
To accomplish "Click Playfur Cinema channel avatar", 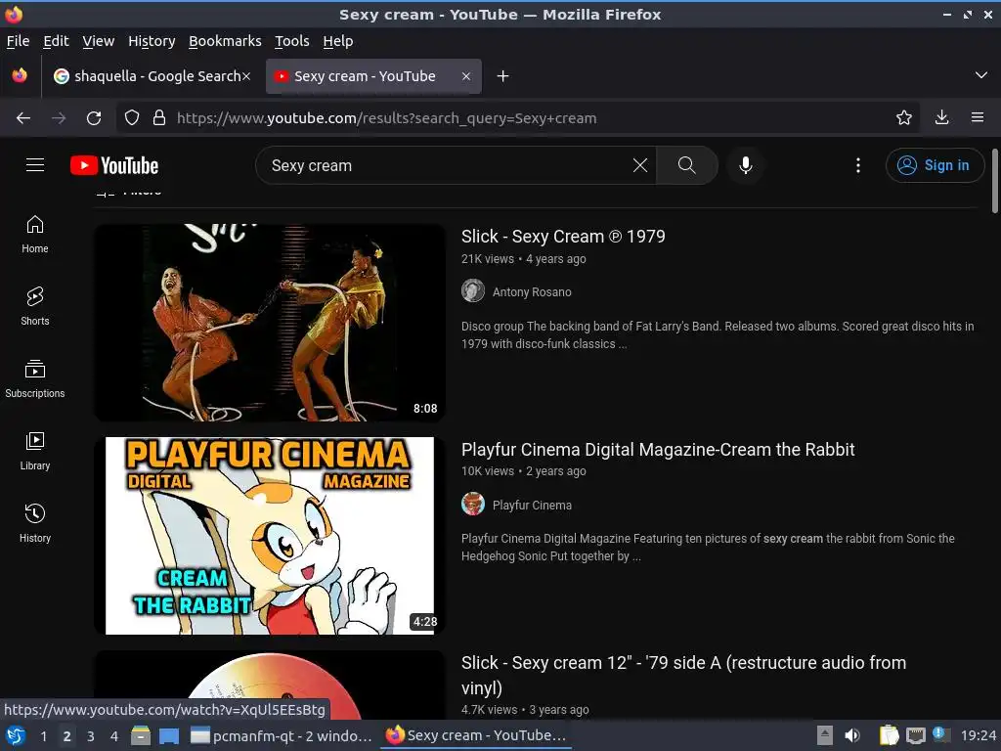I will click(x=473, y=504).
